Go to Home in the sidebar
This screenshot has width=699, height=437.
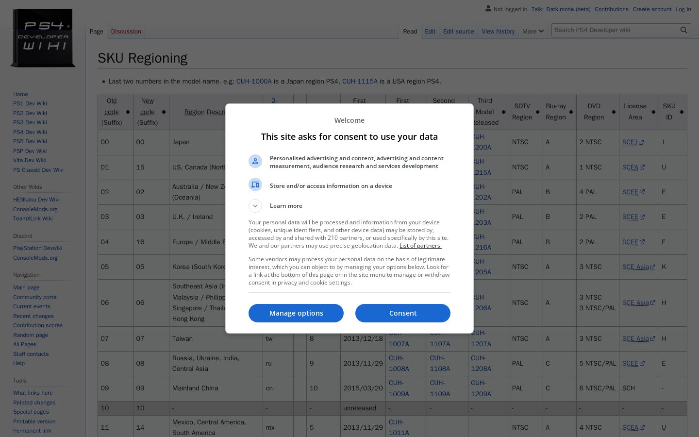click(x=20, y=94)
